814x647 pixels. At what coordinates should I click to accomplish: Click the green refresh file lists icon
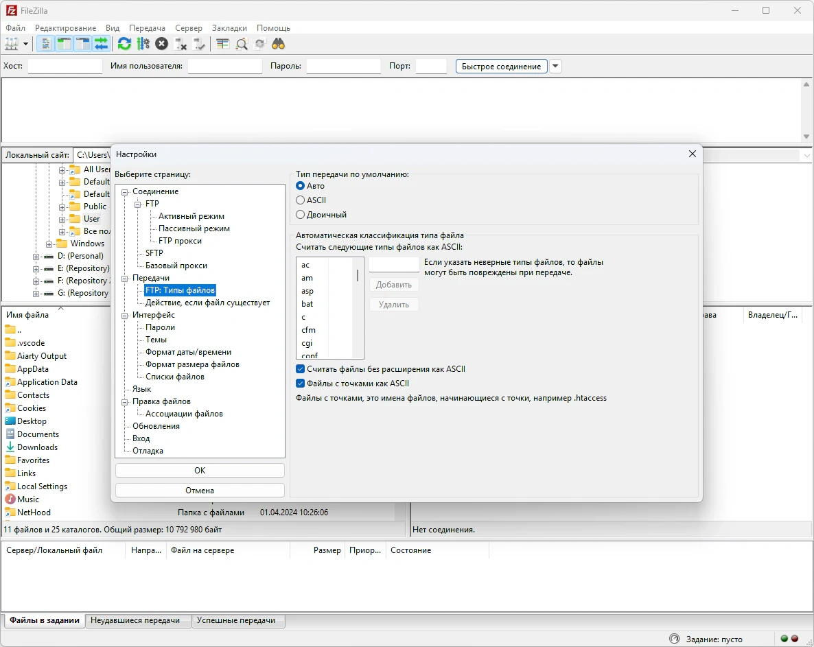click(x=124, y=44)
